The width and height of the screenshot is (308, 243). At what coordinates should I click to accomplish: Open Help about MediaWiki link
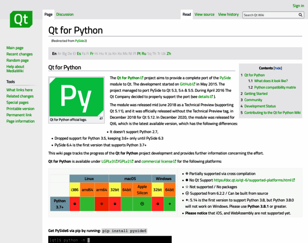(x=15, y=69)
